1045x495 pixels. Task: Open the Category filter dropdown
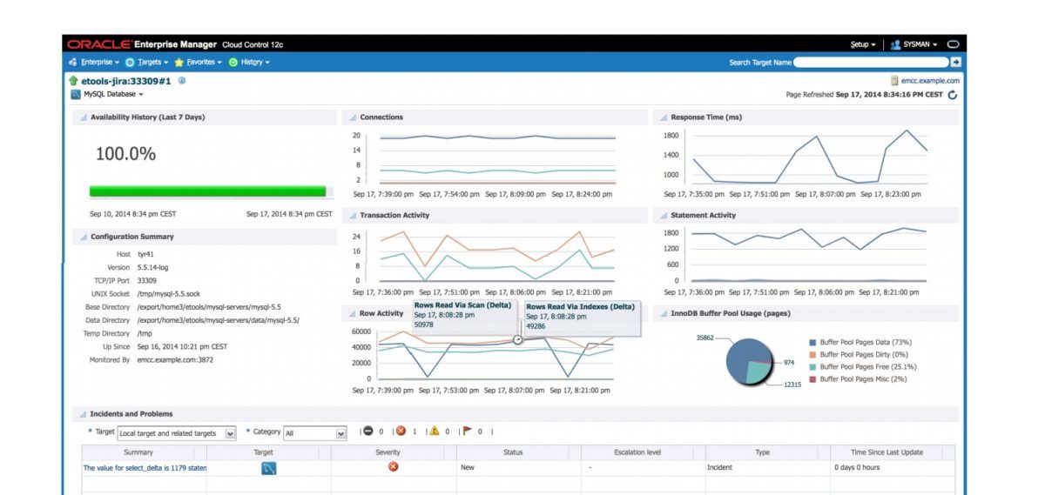pyautogui.click(x=340, y=433)
